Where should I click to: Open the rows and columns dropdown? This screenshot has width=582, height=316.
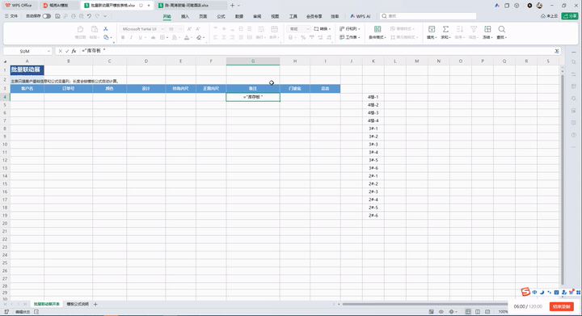tap(350, 29)
